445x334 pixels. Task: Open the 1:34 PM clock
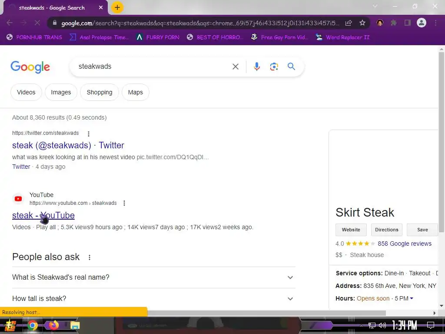(405, 325)
